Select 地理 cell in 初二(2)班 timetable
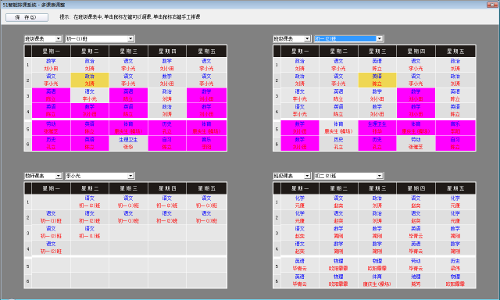 click(x=416, y=280)
